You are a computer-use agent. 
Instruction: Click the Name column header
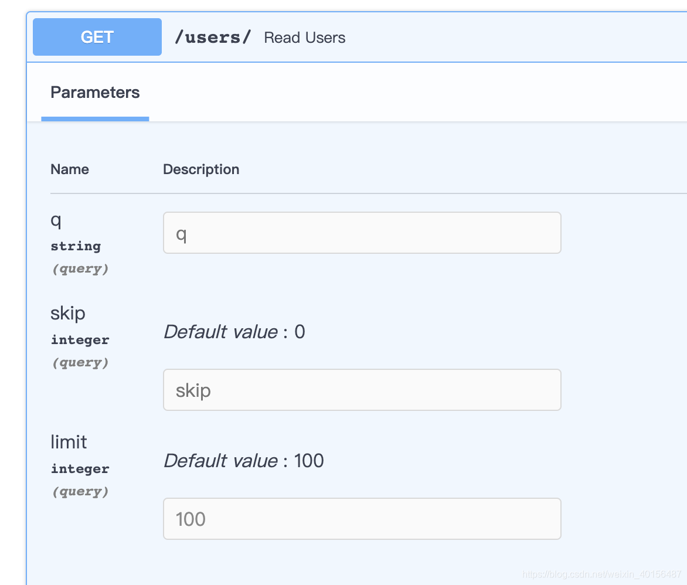click(70, 169)
